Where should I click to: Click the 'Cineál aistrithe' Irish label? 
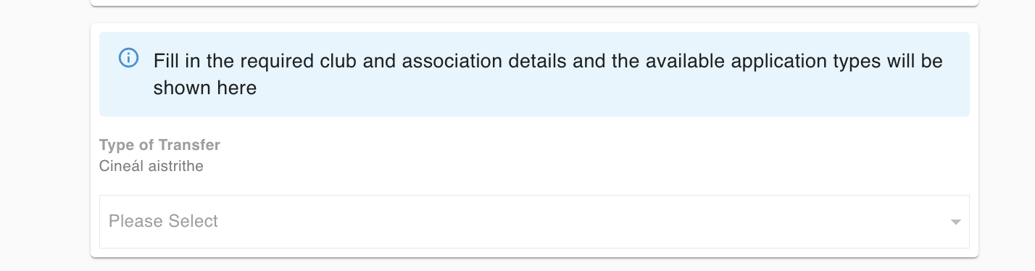(151, 166)
